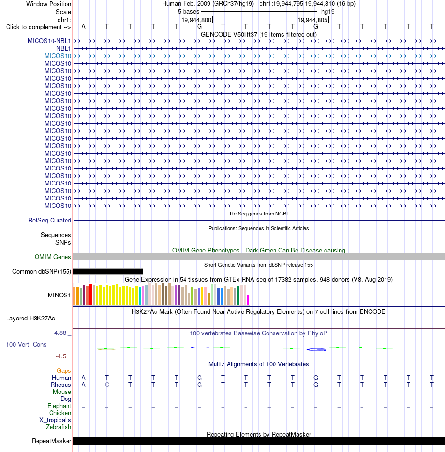Click the MINOS1 gene expression label
The image size is (445, 452).
tap(59, 295)
